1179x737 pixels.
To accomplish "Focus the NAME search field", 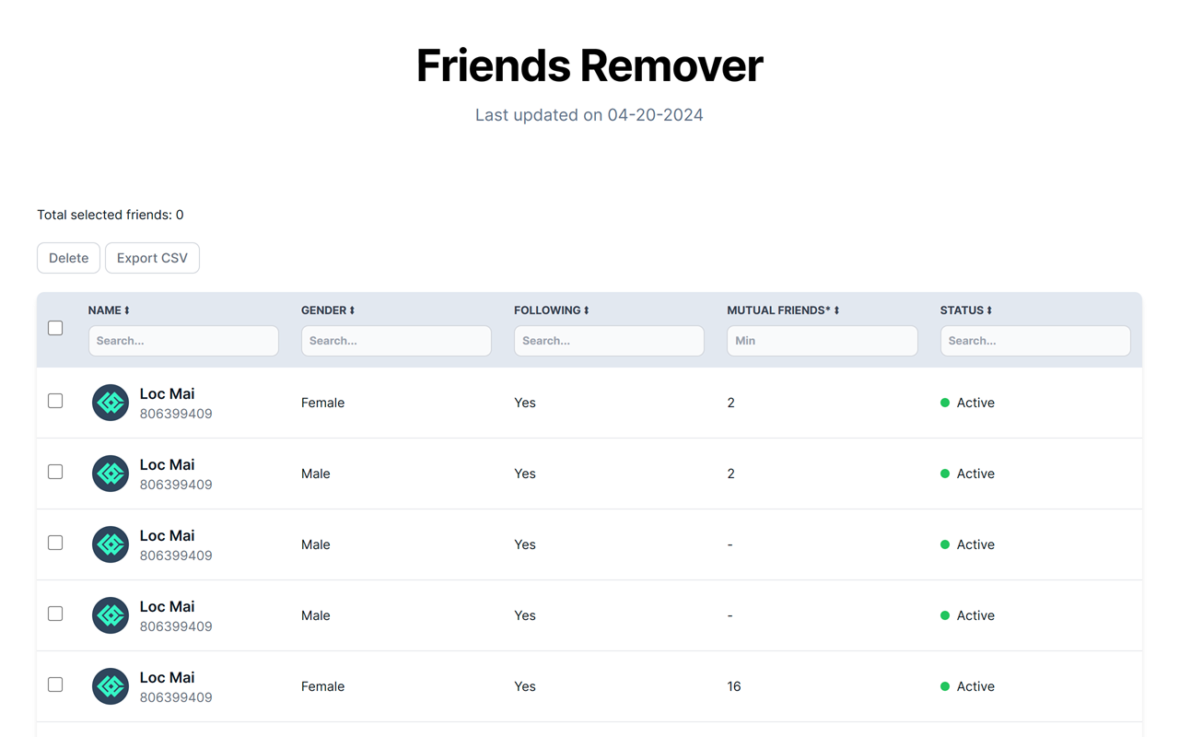I will [183, 341].
